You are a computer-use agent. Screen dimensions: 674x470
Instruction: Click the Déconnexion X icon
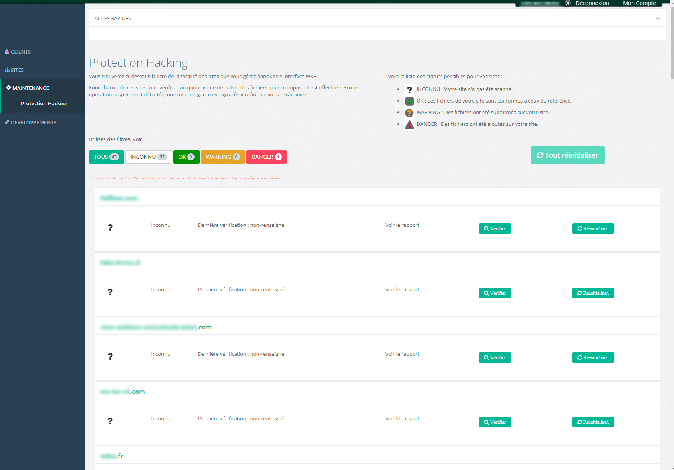coord(568,3)
